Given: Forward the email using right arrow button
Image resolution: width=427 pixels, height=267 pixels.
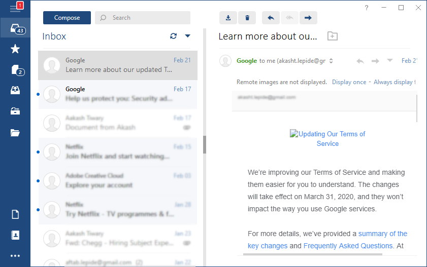Looking at the screenshot, I should pyautogui.click(x=308, y=18).
